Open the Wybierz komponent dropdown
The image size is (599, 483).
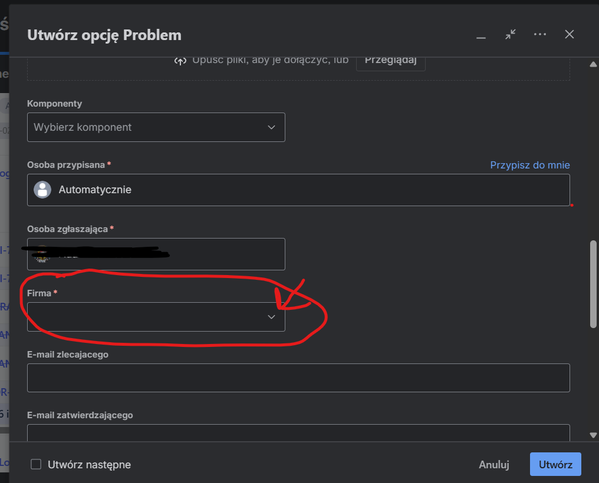156,127
